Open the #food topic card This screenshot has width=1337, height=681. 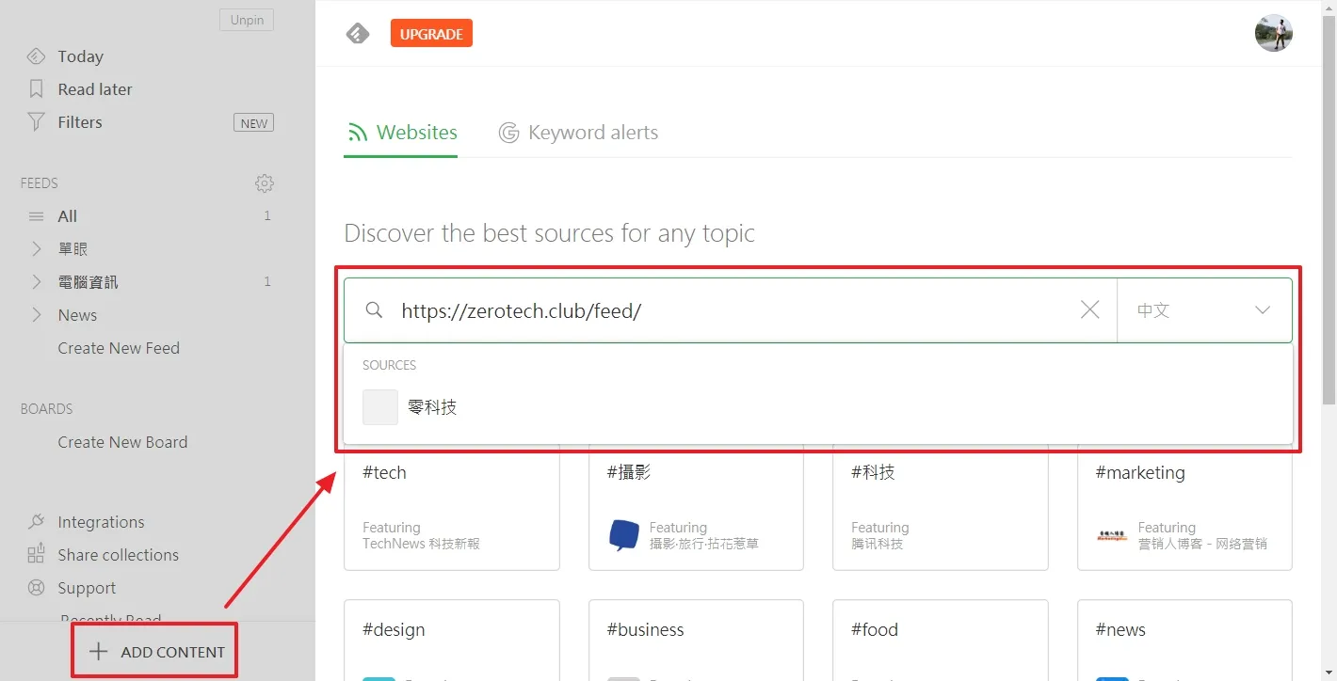(941, 641)
